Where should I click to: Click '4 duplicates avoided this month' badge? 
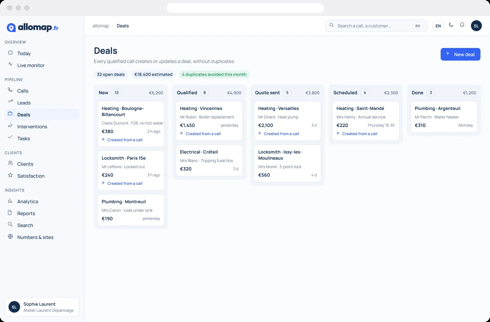[x=214, y=75]
